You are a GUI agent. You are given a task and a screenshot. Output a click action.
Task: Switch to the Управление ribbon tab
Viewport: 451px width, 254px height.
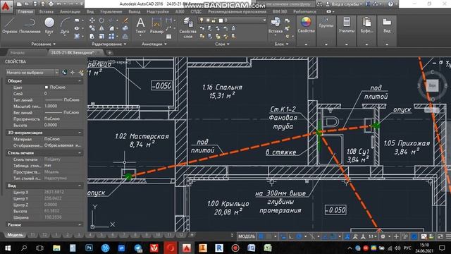tap(111, 11)
